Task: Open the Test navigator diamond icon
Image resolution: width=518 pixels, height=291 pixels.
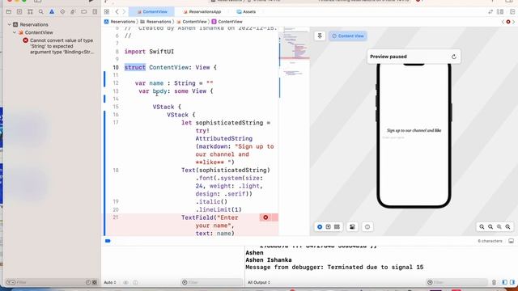Action: click(62, 12)
